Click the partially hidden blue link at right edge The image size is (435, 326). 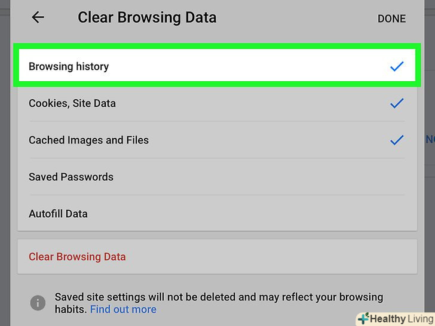coord(430,139)
